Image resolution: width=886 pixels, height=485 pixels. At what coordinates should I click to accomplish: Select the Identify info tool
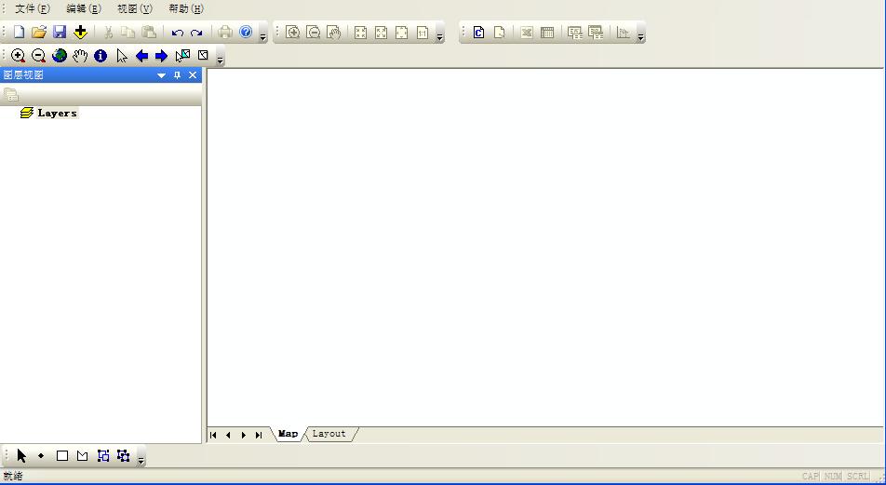(101, 56)
